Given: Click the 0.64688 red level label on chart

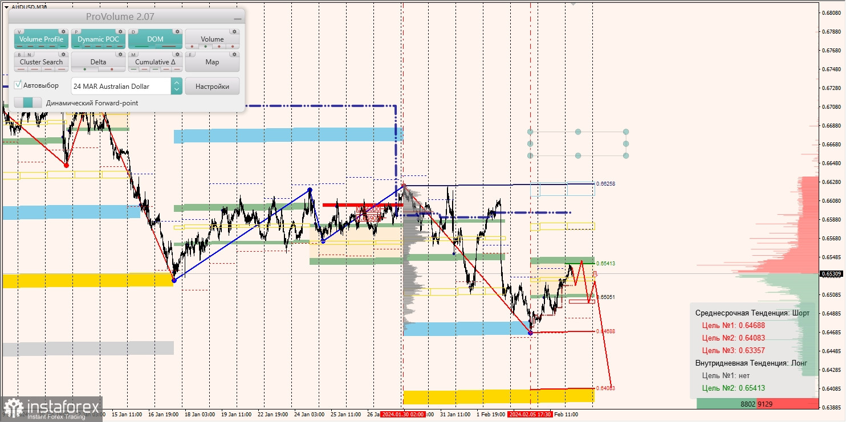Looking at the screenshot, I should (605, 331).
